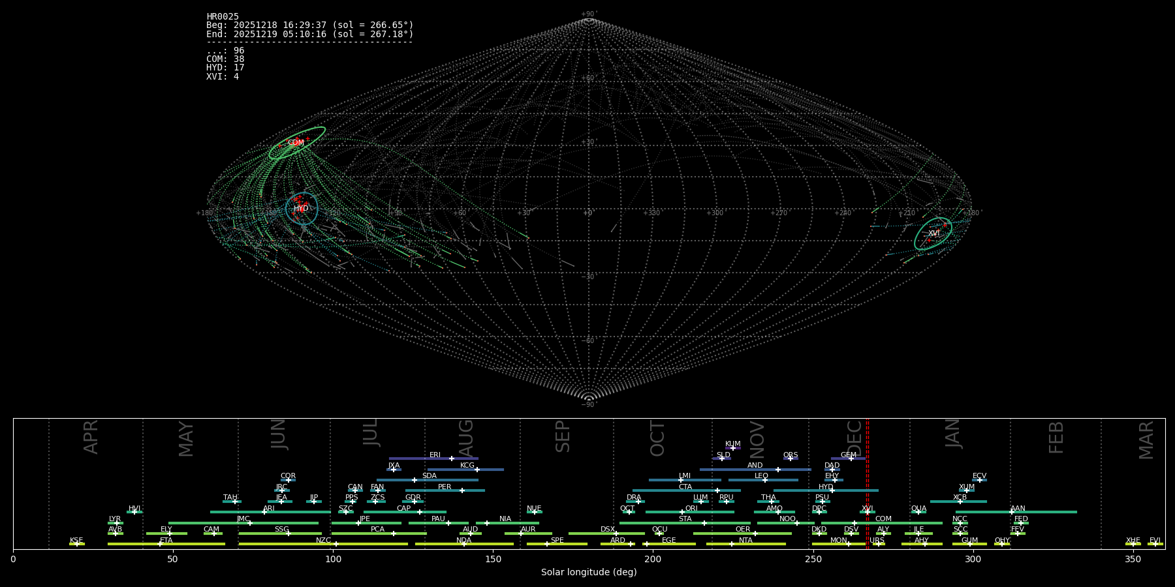Click the OER shower bar

[742, 534]
